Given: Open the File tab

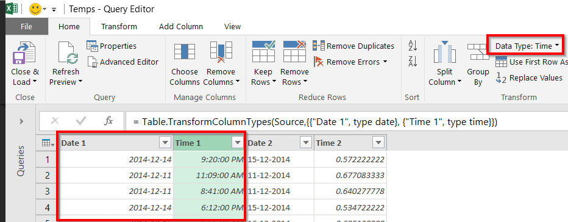Looking at the screenshot, I should pos(26,26).
